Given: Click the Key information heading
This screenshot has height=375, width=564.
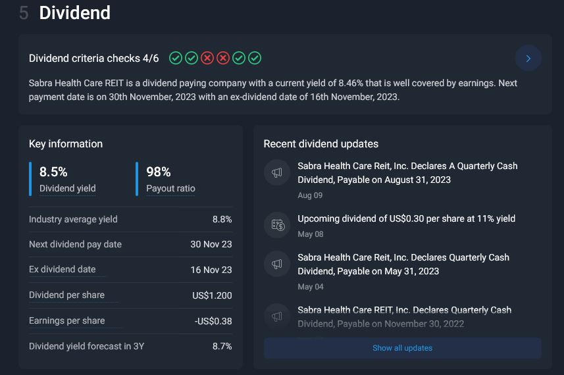Looking at the screenshot, I should pyautogui.click(x=66, y=144).
